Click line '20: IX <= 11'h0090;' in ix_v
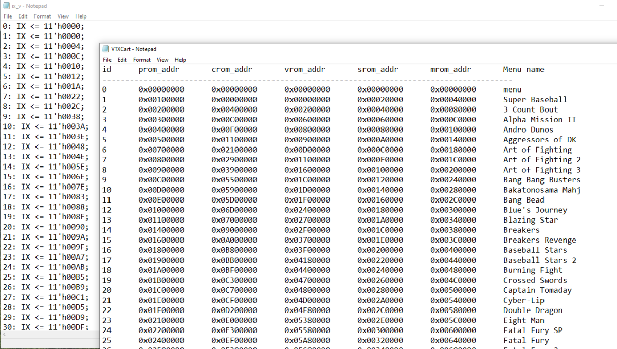The image size is (617, 349). tap(46, 227)
